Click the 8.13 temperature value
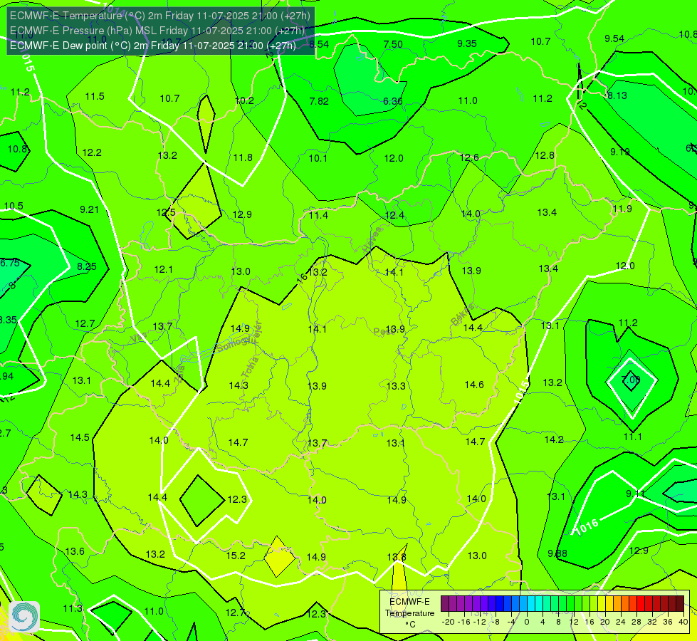This screenshot has width=697, height=641. (617, 95)
